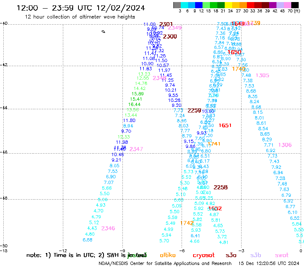Click the orange altika pass label '1741'

pos(214,144)
